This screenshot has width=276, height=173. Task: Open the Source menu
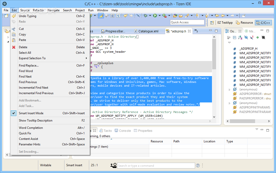pos(25,10)
